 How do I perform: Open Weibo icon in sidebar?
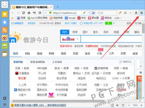click(5, 38)
